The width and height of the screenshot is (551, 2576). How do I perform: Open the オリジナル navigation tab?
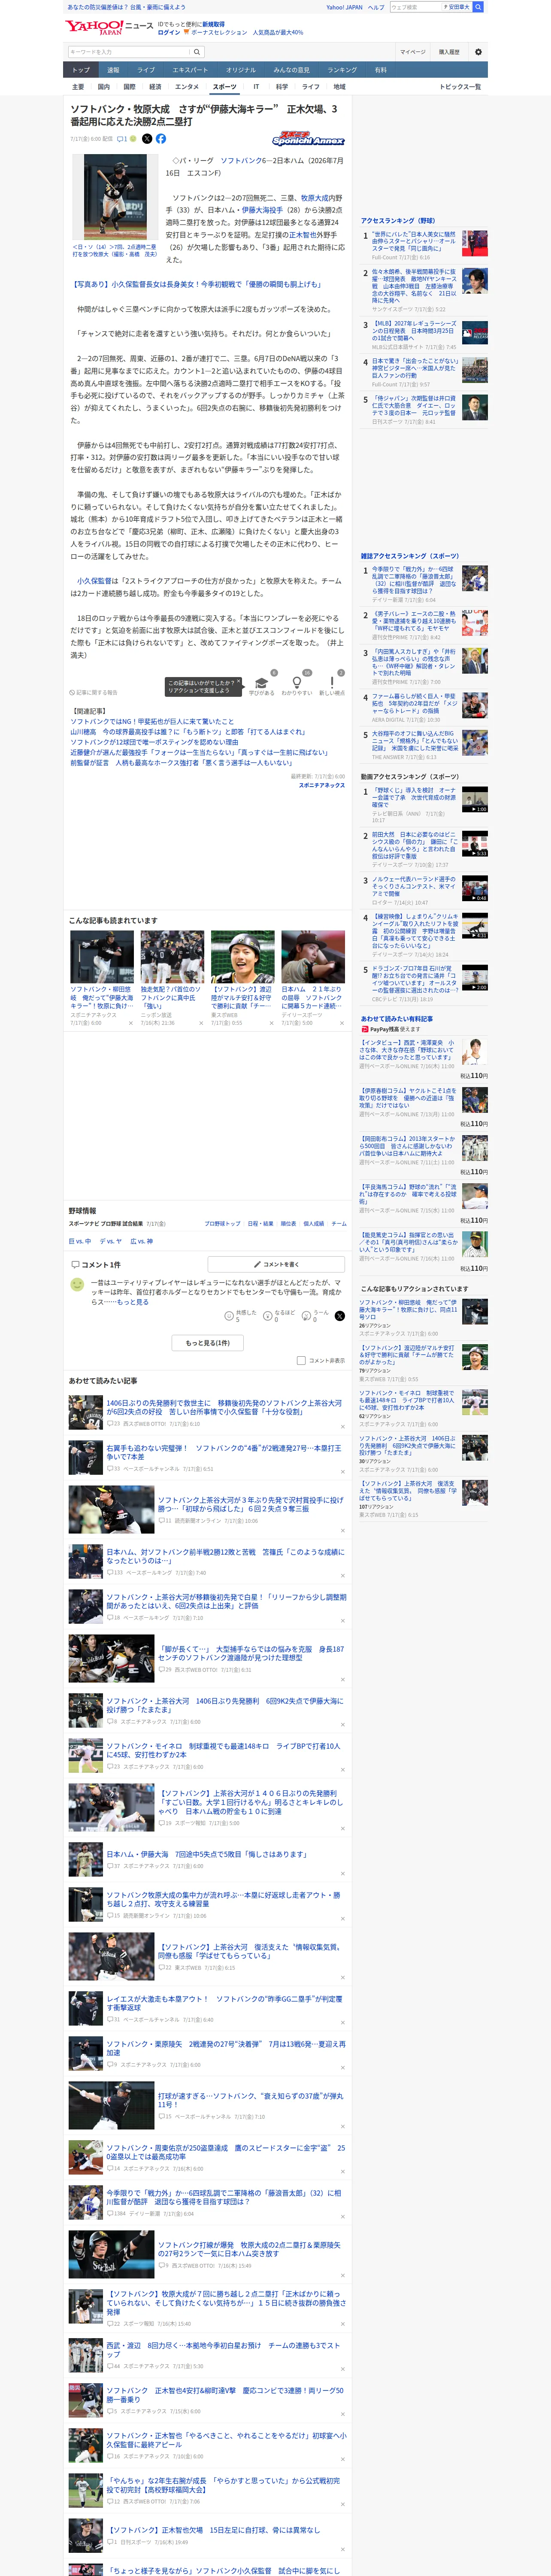tap(241, 70)
